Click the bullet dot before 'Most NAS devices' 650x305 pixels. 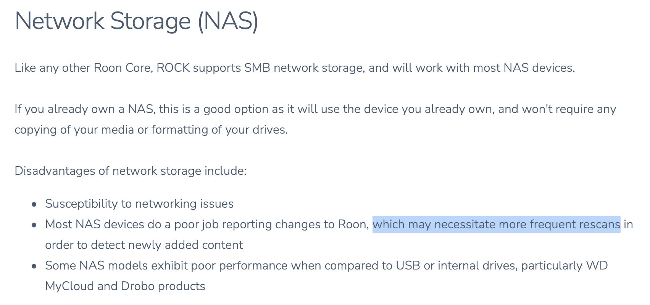click(x=34, y=225)
